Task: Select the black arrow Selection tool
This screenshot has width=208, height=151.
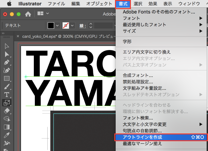Action: 6,46
